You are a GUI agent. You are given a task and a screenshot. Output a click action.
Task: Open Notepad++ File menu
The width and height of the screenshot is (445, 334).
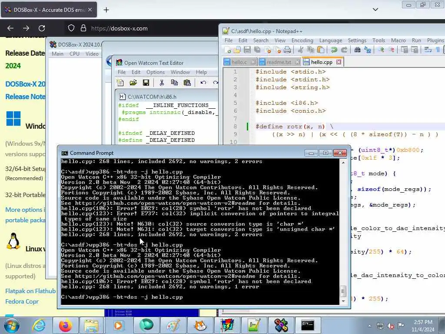229,40
